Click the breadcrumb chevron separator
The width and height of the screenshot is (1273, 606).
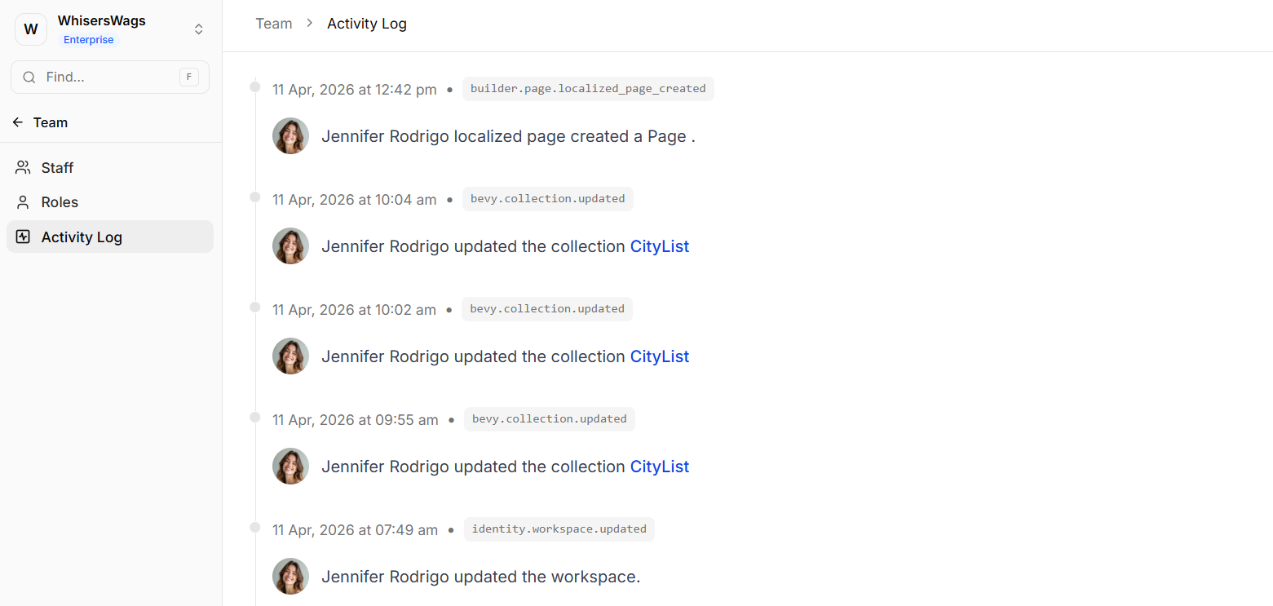click(310, 24)
